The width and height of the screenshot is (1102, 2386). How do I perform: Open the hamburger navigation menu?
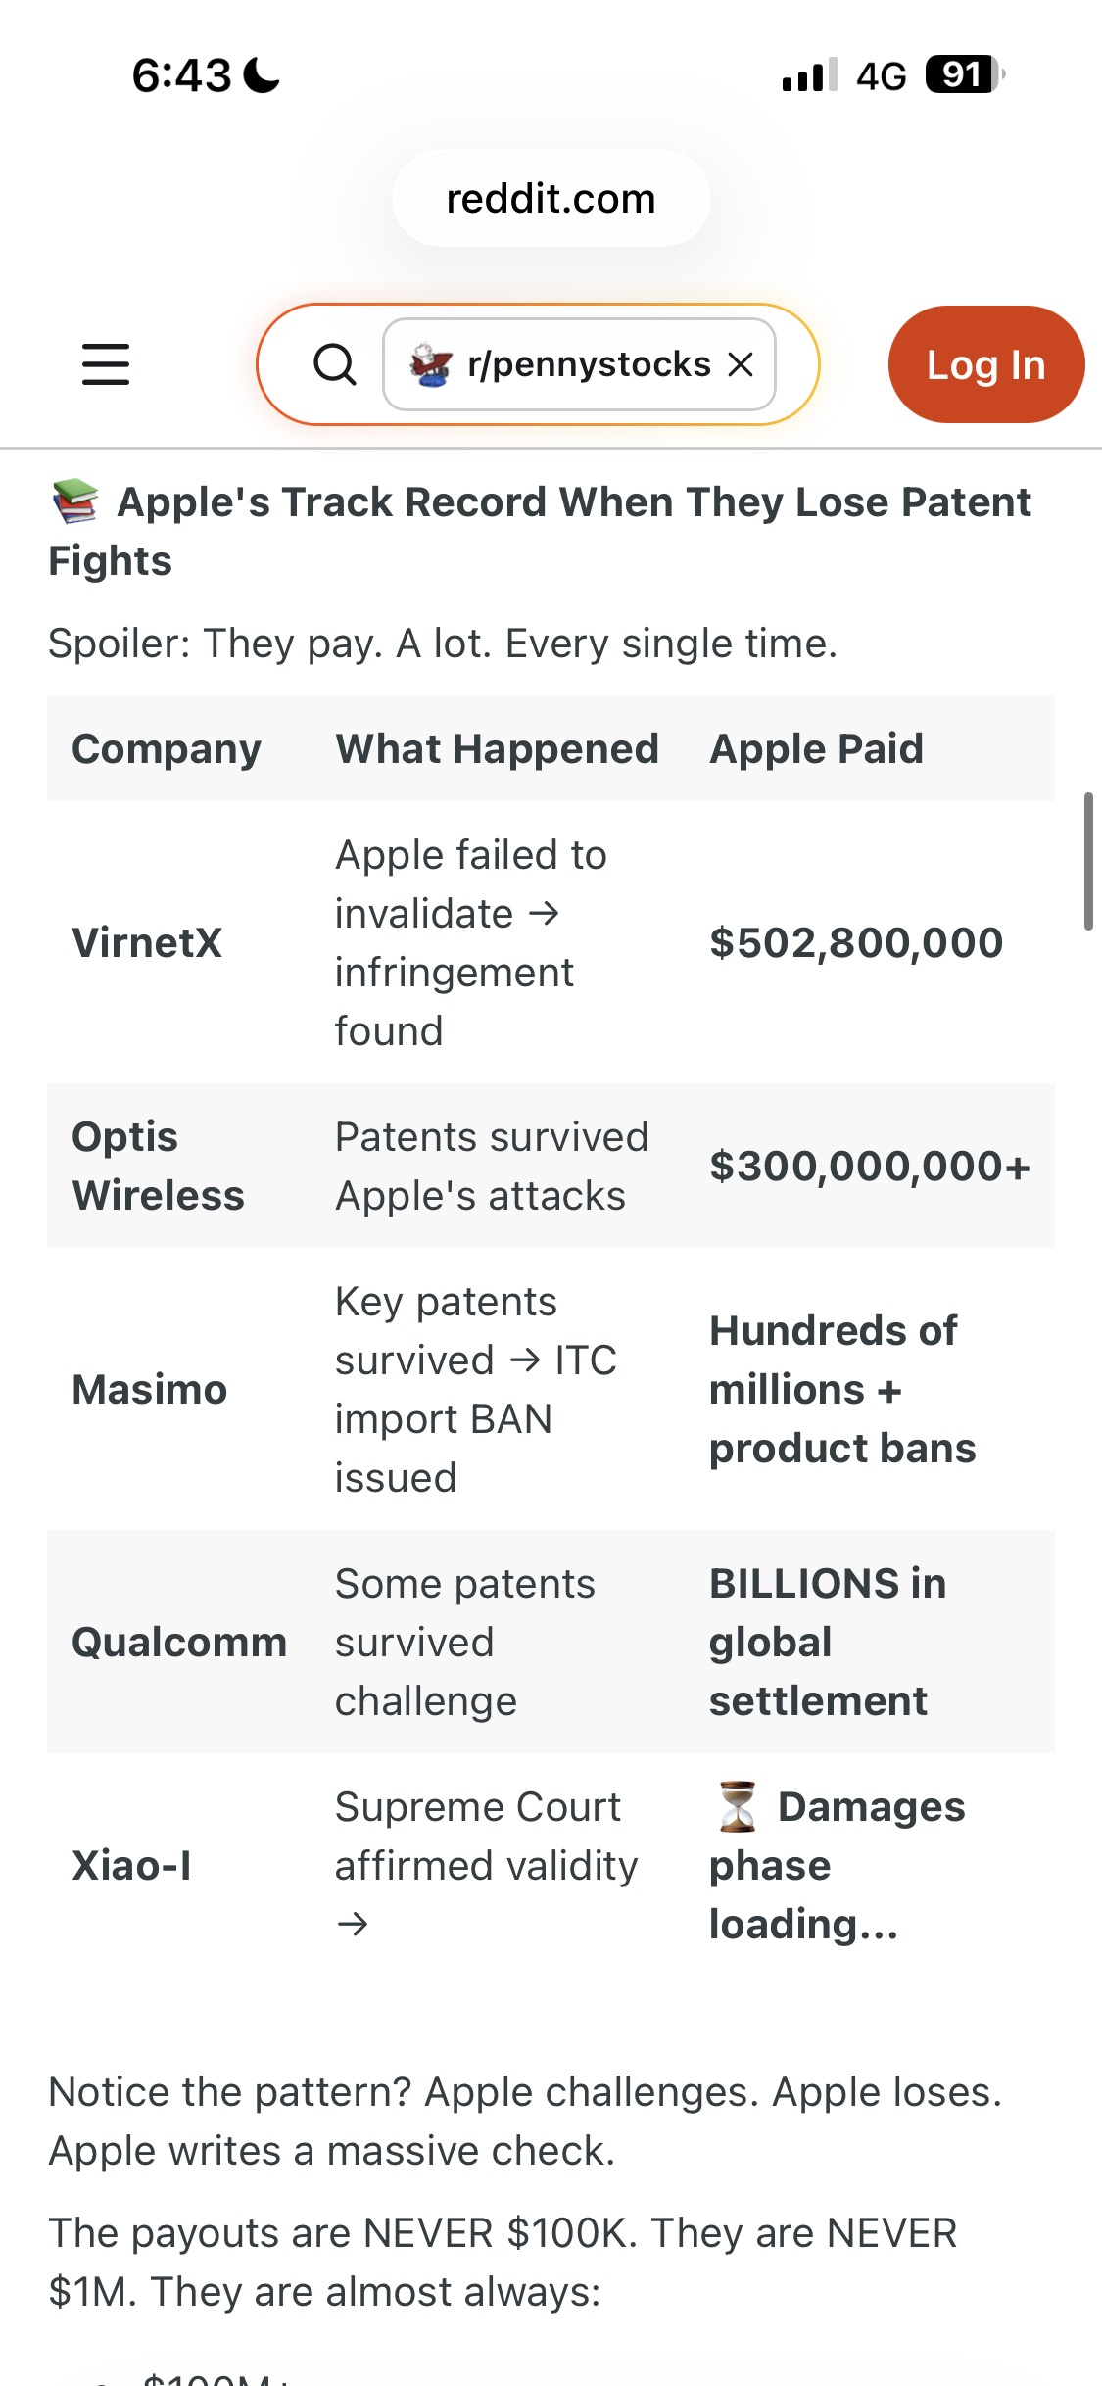pyautogui.click(x=106, y=364)
